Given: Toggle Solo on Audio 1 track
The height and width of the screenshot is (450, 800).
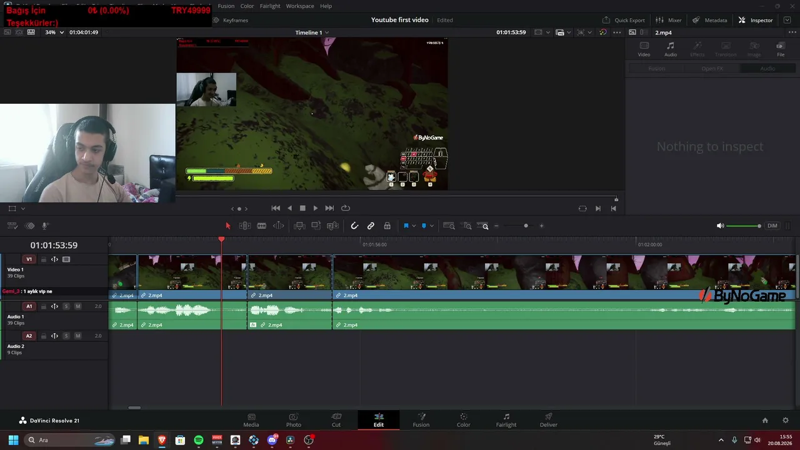Looking at the screenshot, I should tap(66, 306).
